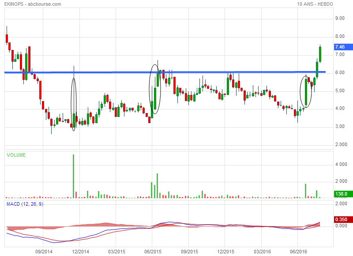Screen dimensions: 353x256
Task: Click the 2.000 MACD axis label
Action: coord(341,203)
